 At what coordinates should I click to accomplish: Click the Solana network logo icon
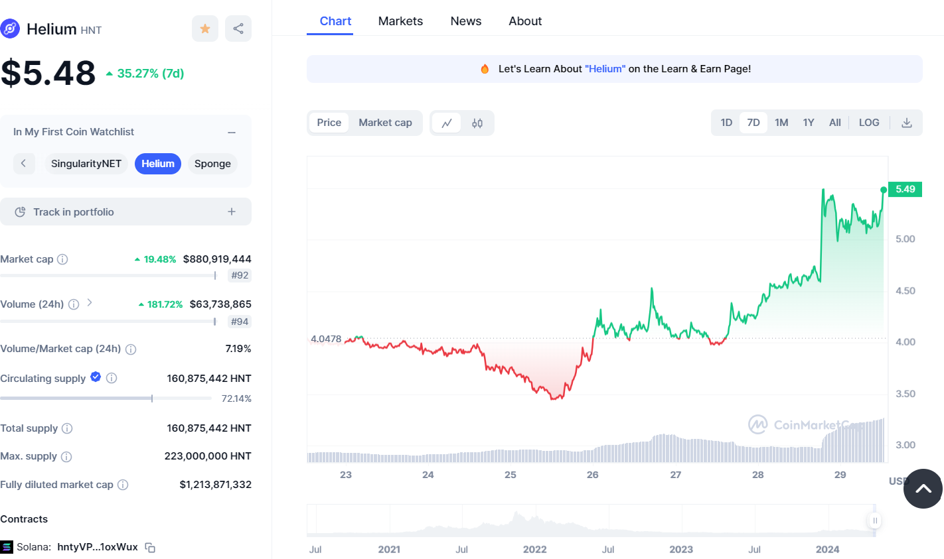click(7, 547)
